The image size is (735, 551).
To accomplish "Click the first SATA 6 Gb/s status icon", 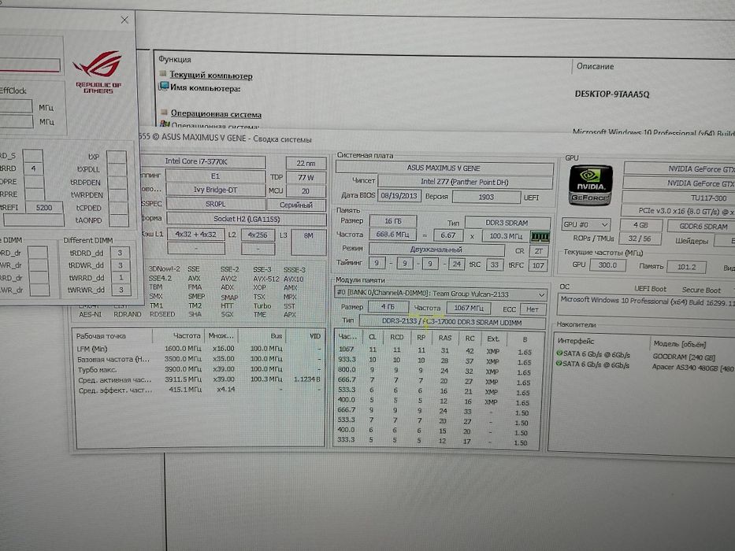I will [559, 353].
